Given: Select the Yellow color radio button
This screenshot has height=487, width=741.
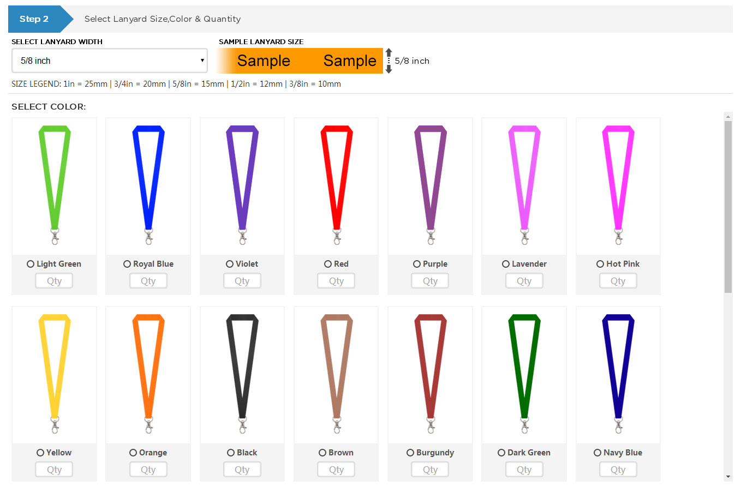Looking at the screenshot, I should coord(40,453).
